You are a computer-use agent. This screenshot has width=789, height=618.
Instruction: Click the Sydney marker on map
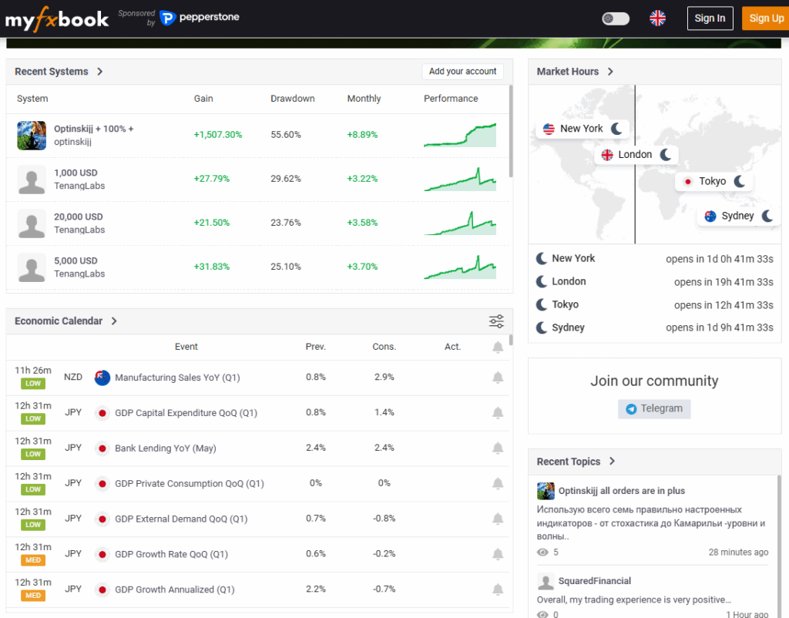tap(737, 216)
